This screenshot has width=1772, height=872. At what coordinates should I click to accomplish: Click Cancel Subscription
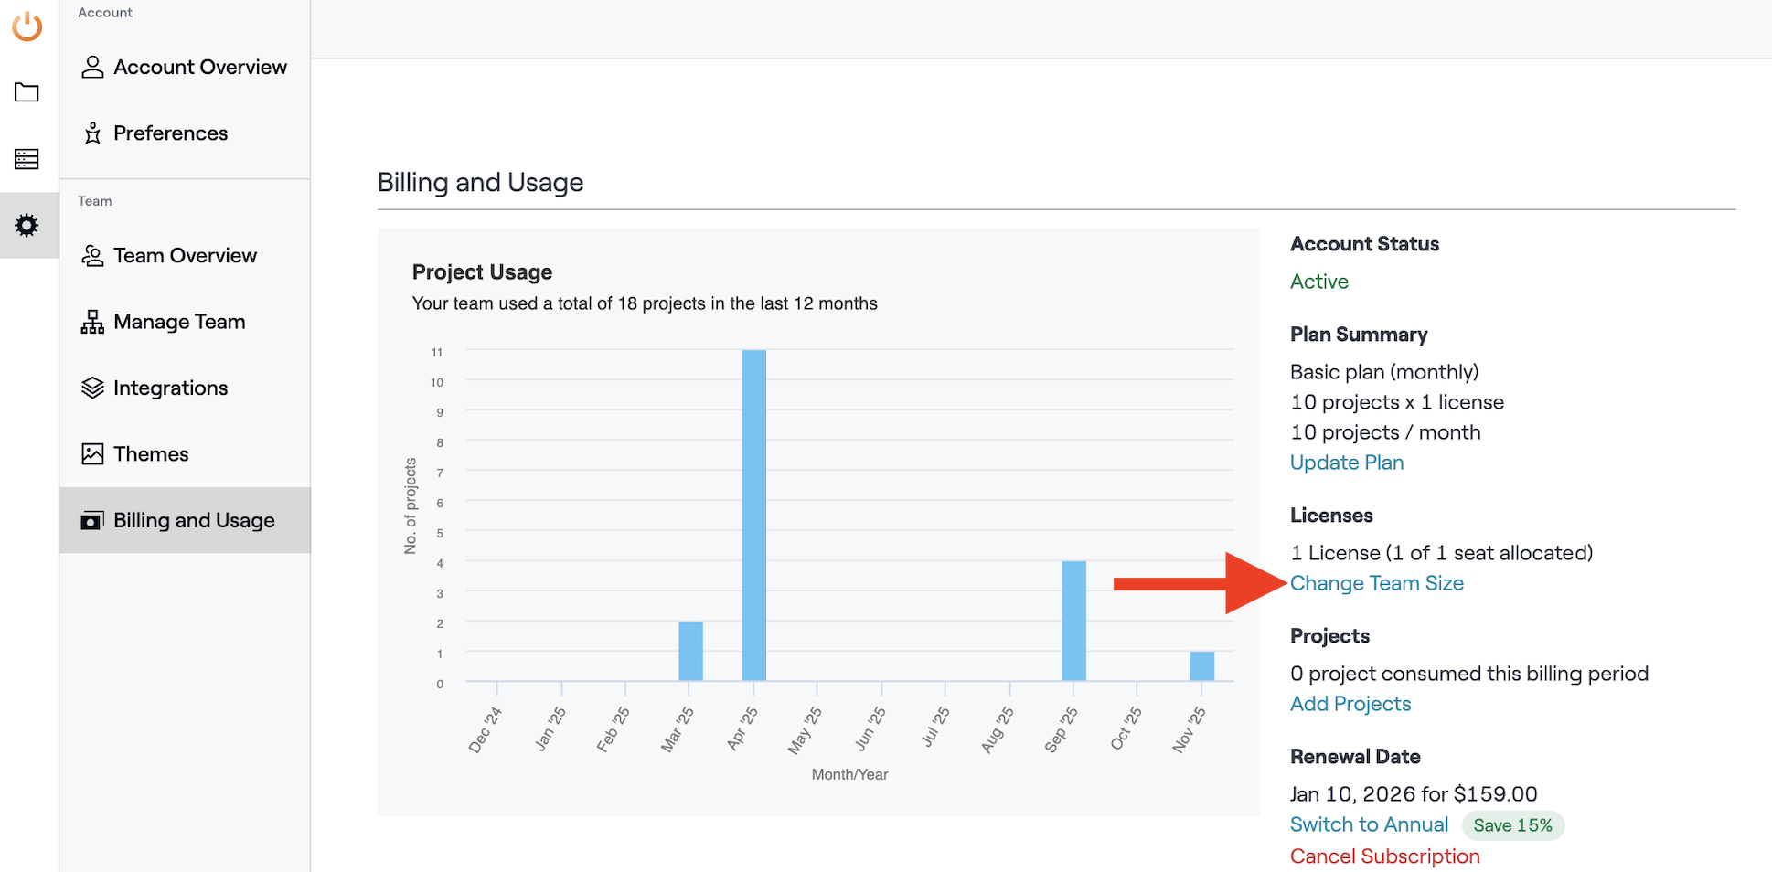pyautogui.click(x=1384, y=856)
